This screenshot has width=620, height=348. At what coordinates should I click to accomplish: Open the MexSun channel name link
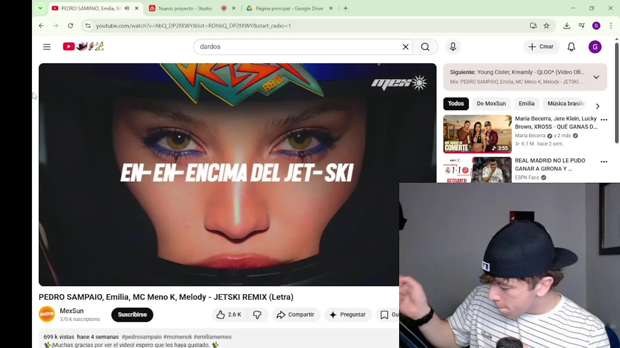click(72, 311)
